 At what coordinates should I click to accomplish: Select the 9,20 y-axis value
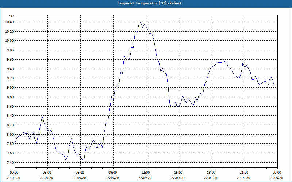pos(11,78)
